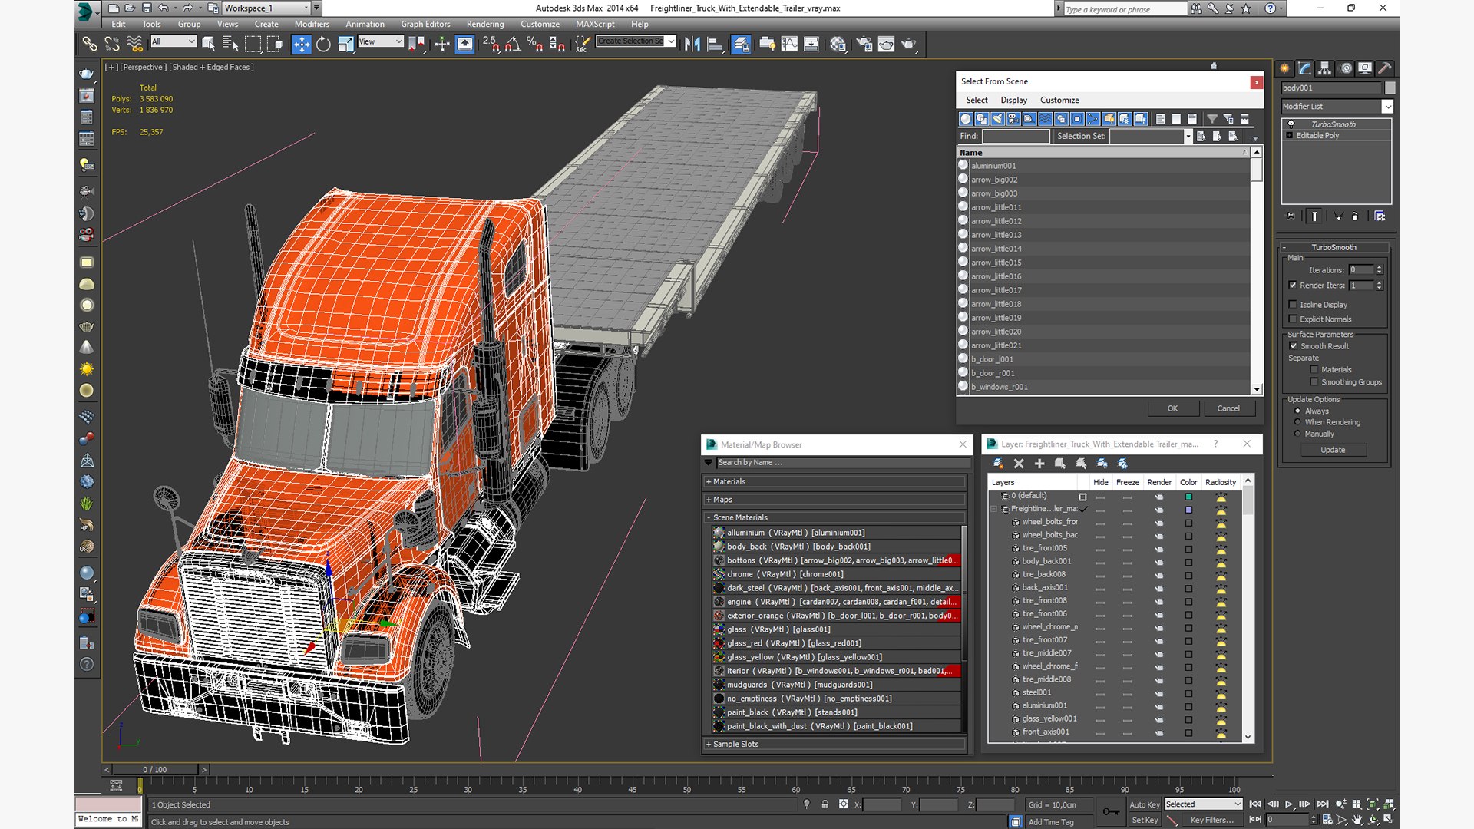
Task: Switch to Hierarchy command panel tab
Action: click(x=1324, y=68)
